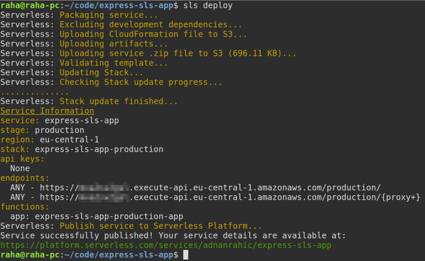Click the underlined 'Service Information' heading
The image size is (425, 261).
[x=47, y=111]
